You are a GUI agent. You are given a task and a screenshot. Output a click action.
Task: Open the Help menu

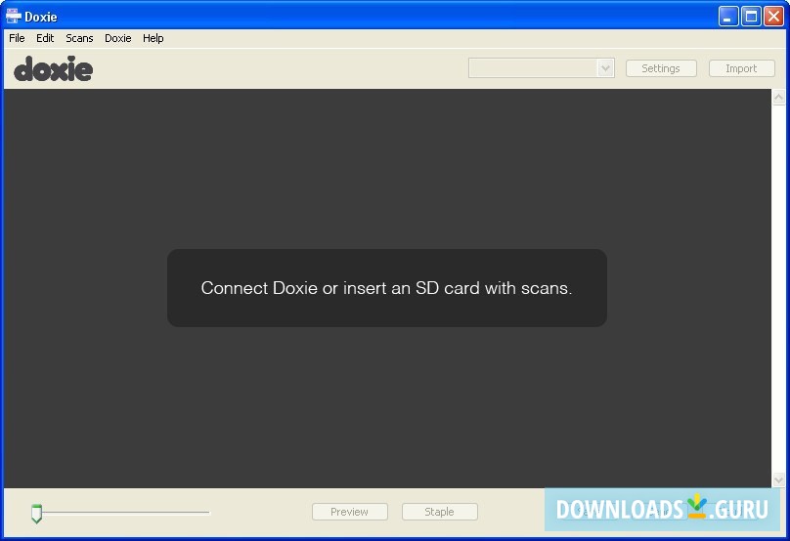point(154,38)
